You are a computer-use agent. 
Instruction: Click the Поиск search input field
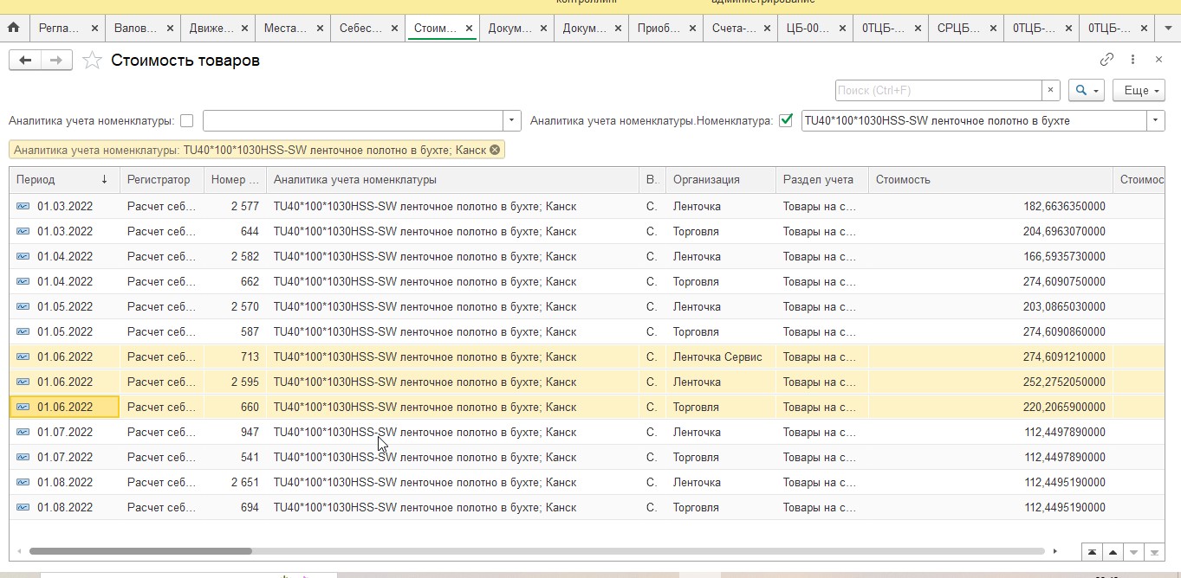point(938,90)
